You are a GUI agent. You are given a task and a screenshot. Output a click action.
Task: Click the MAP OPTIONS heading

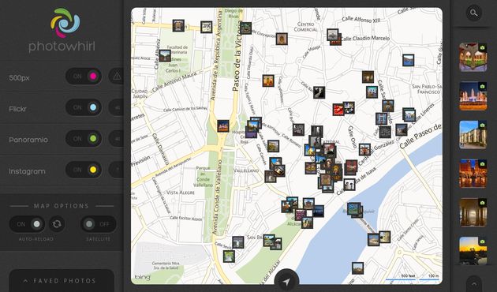tap(62, 206)
